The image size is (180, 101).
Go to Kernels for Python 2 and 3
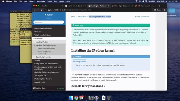46,49
